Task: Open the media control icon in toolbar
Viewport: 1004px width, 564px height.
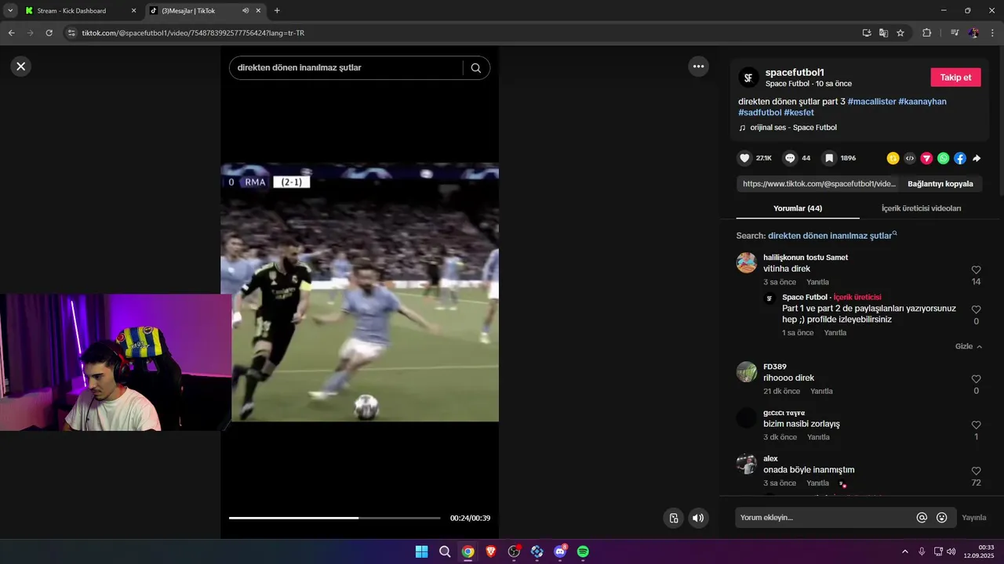Action: 955,33
